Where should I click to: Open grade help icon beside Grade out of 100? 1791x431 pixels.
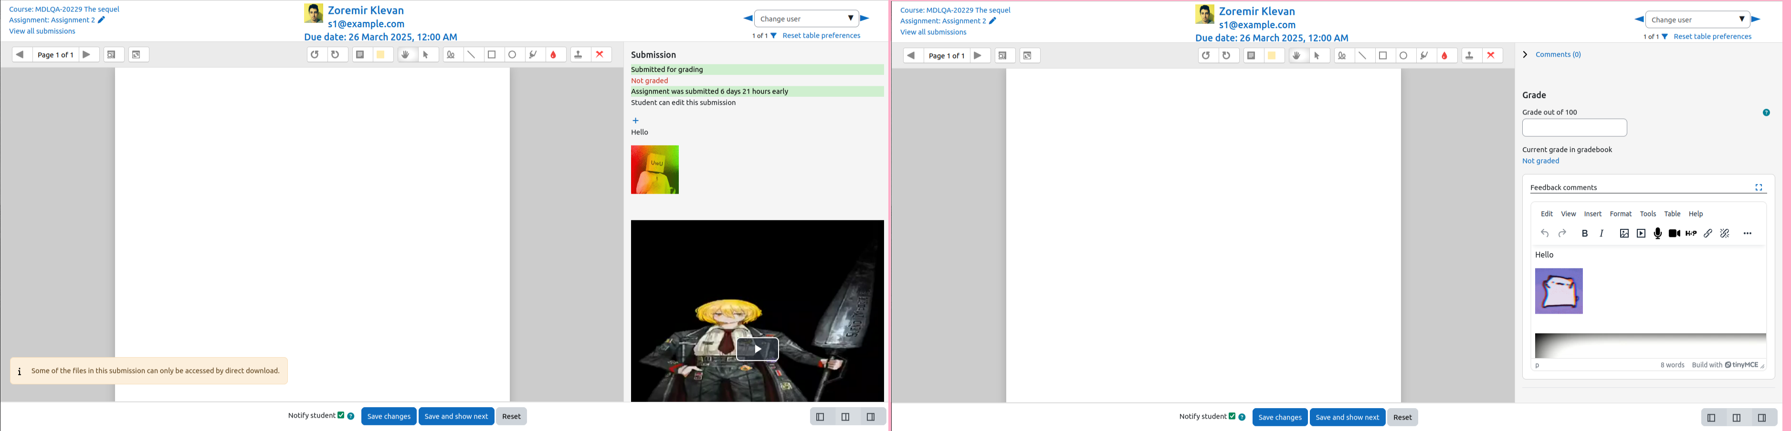pos(1767,113)
